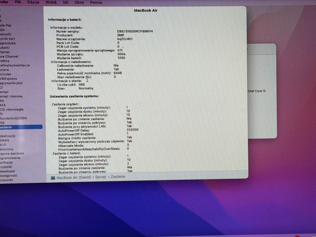
Task: Open the Okno menu
Action: [79, 3]
